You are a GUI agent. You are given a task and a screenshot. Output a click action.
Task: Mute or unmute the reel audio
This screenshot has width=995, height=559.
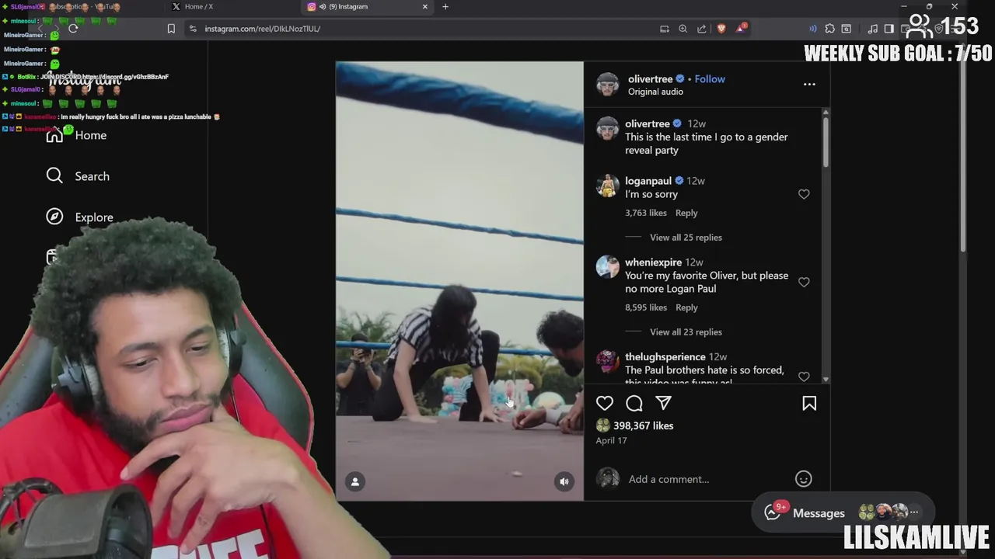point(564,481)
